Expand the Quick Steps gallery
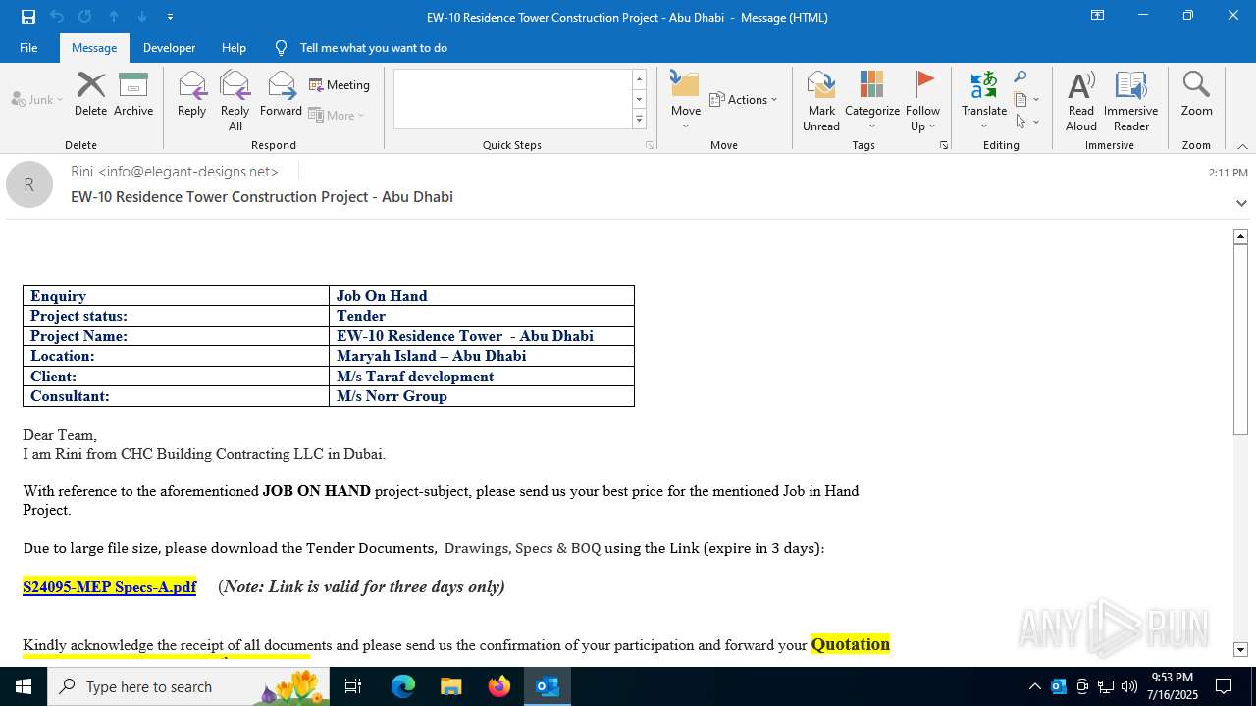 point(639,120)
